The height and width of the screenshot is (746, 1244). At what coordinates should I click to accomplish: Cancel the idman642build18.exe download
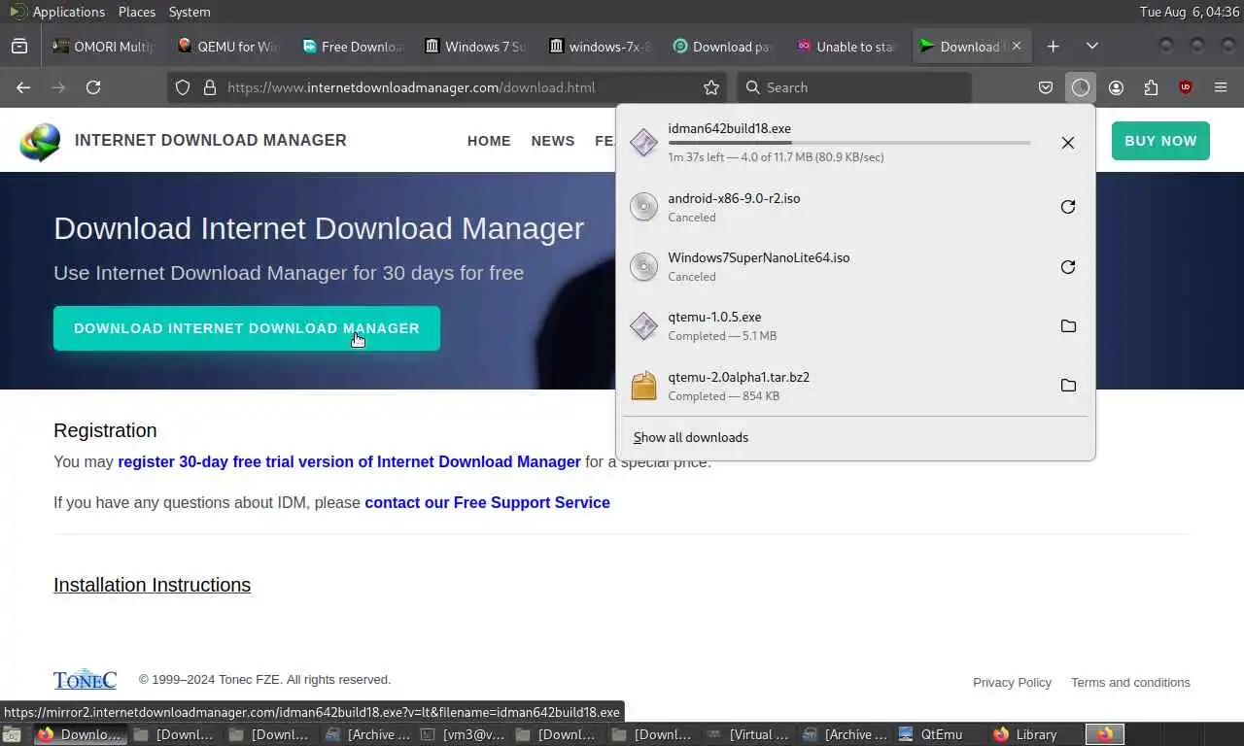point(1067,143)
